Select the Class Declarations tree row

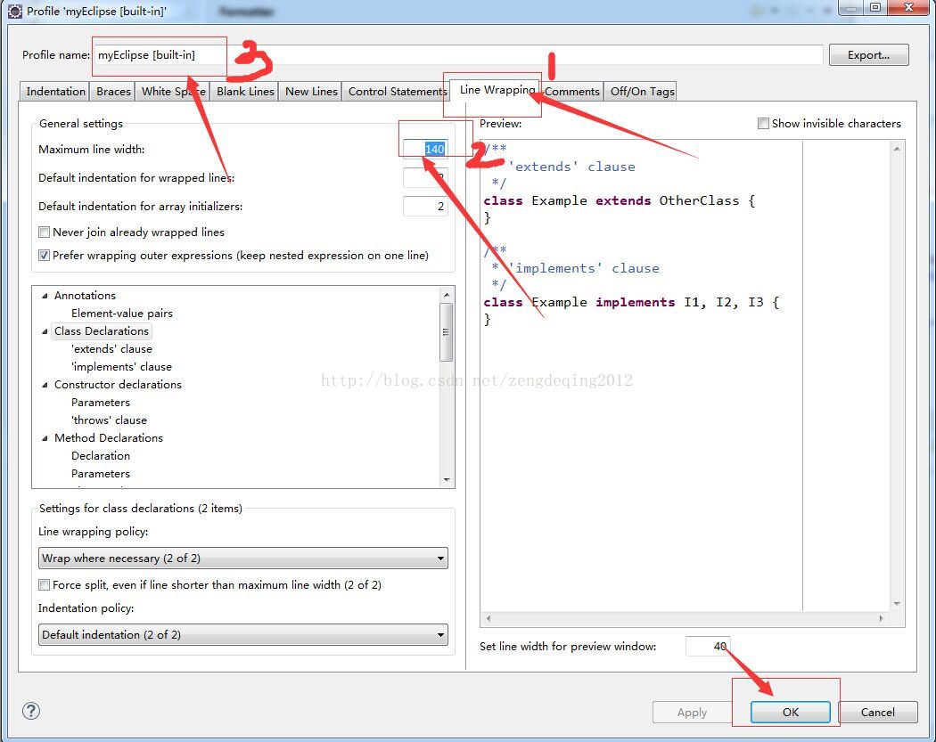pos(102,331)
